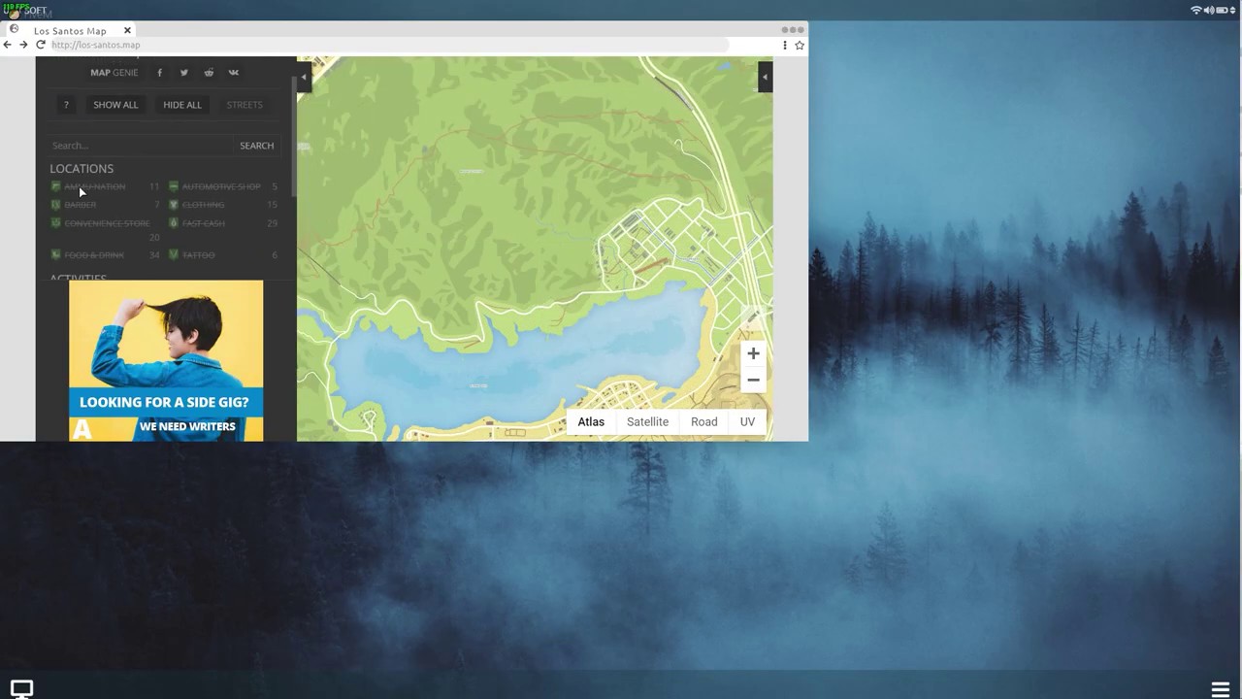1242x699 pixels.
Task: Click the HIDE ALL button
Action: coord(182,105)
